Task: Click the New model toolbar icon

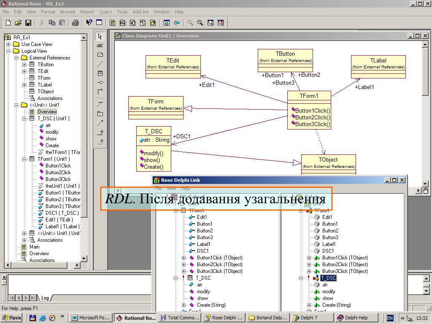Action: coord(8,23)
